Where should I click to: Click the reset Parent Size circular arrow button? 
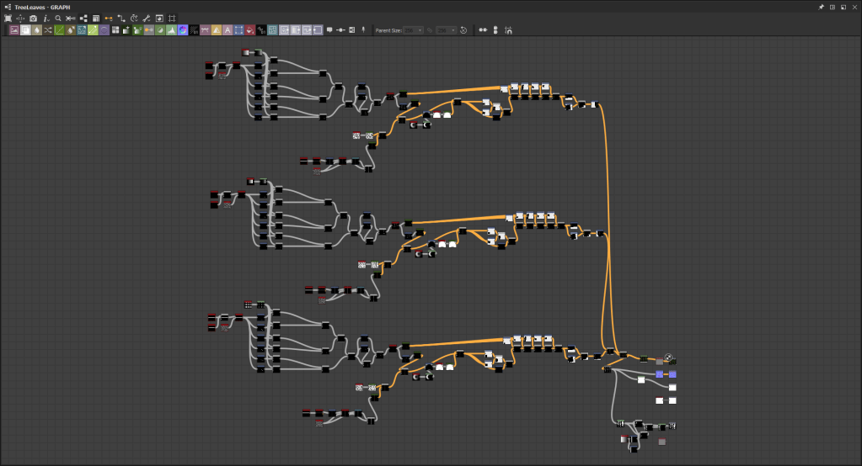463,30
